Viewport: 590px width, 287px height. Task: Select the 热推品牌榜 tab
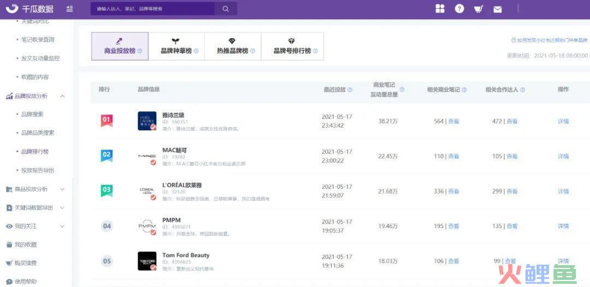pyautogui.click(x=233, y=46)
